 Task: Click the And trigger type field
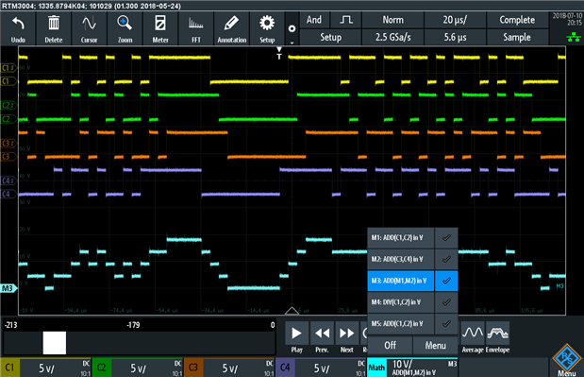pyautogui.click(x=314, y=20)
